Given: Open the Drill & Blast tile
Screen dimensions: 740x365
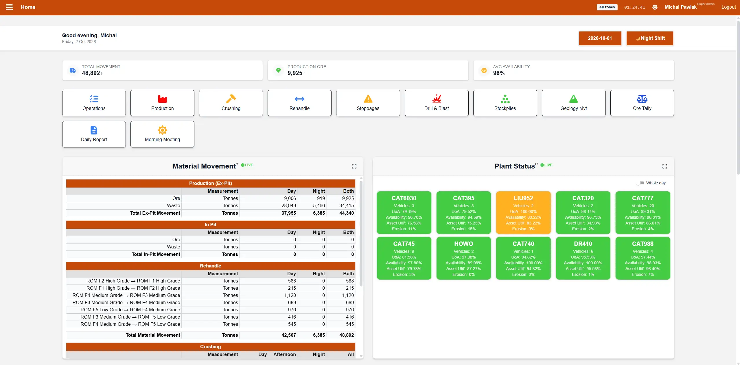Looking at the screenshot, I should [437, 103].
